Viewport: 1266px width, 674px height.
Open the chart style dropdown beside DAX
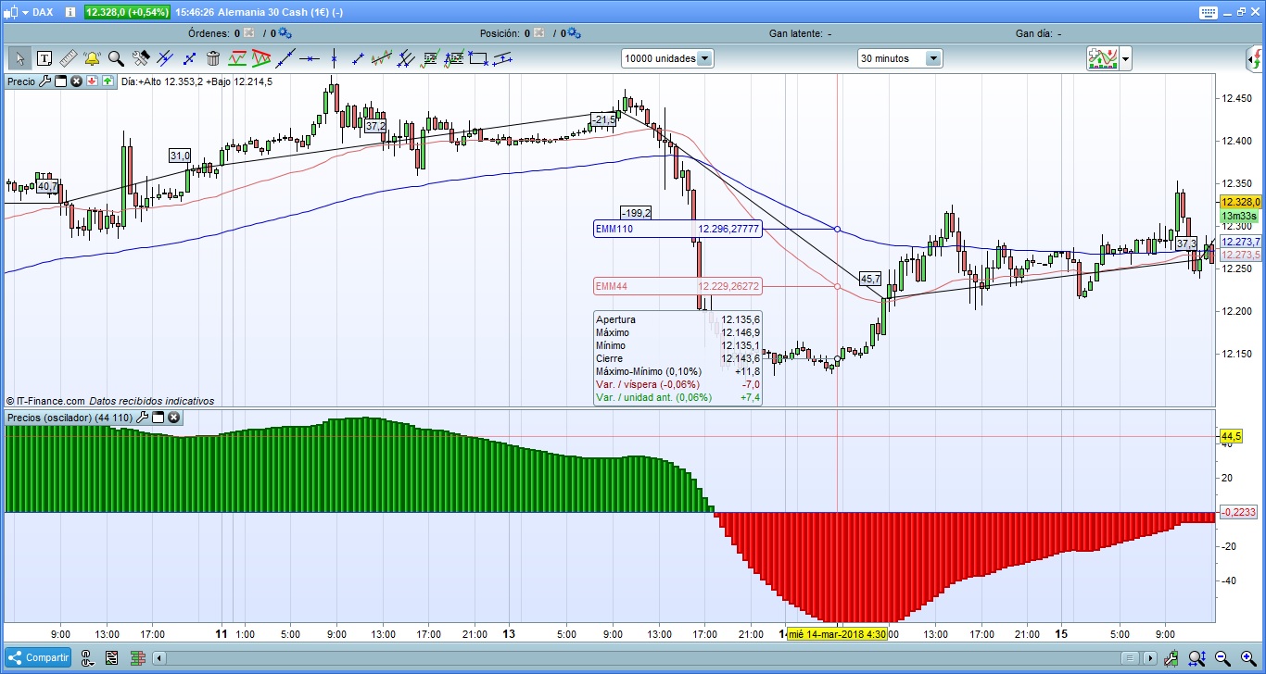23,12
